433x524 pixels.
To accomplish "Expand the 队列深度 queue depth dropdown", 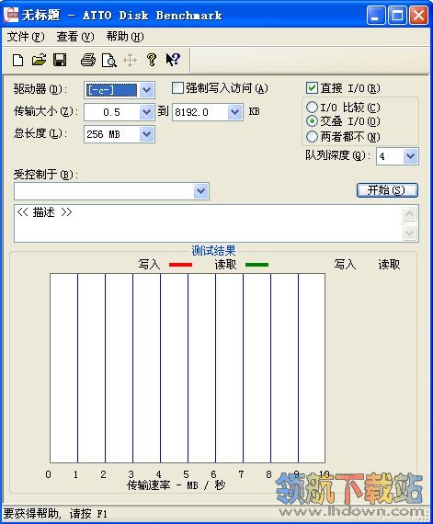I will pyautogui.click(x=410, y=156).
